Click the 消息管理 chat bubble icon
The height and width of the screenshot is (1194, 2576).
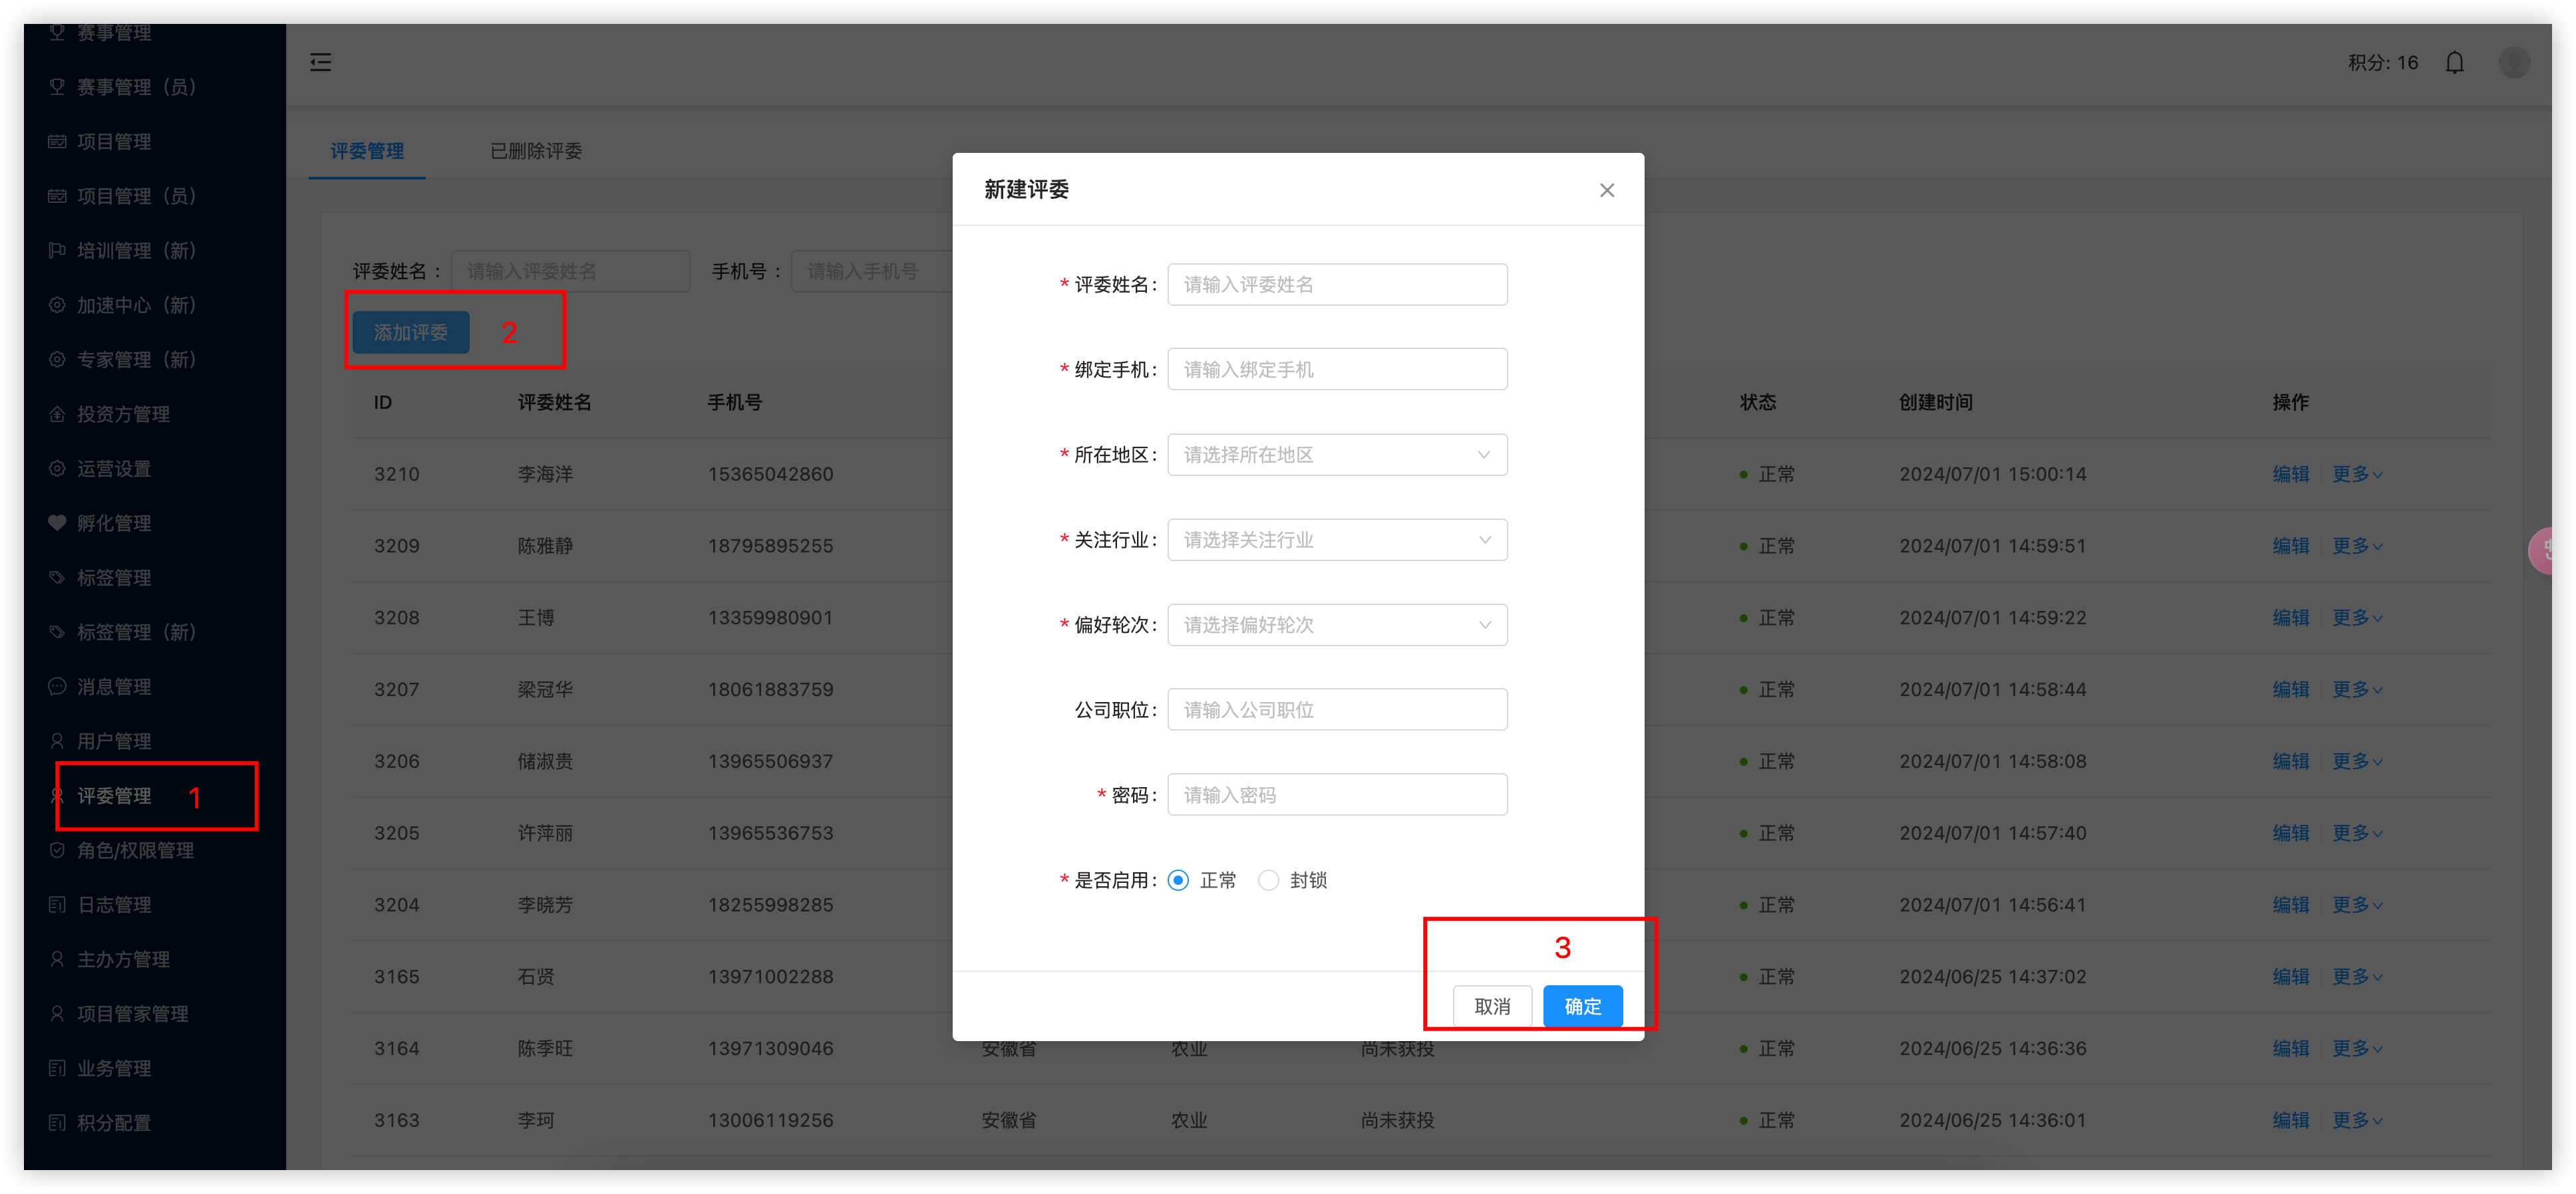point(57,687)
